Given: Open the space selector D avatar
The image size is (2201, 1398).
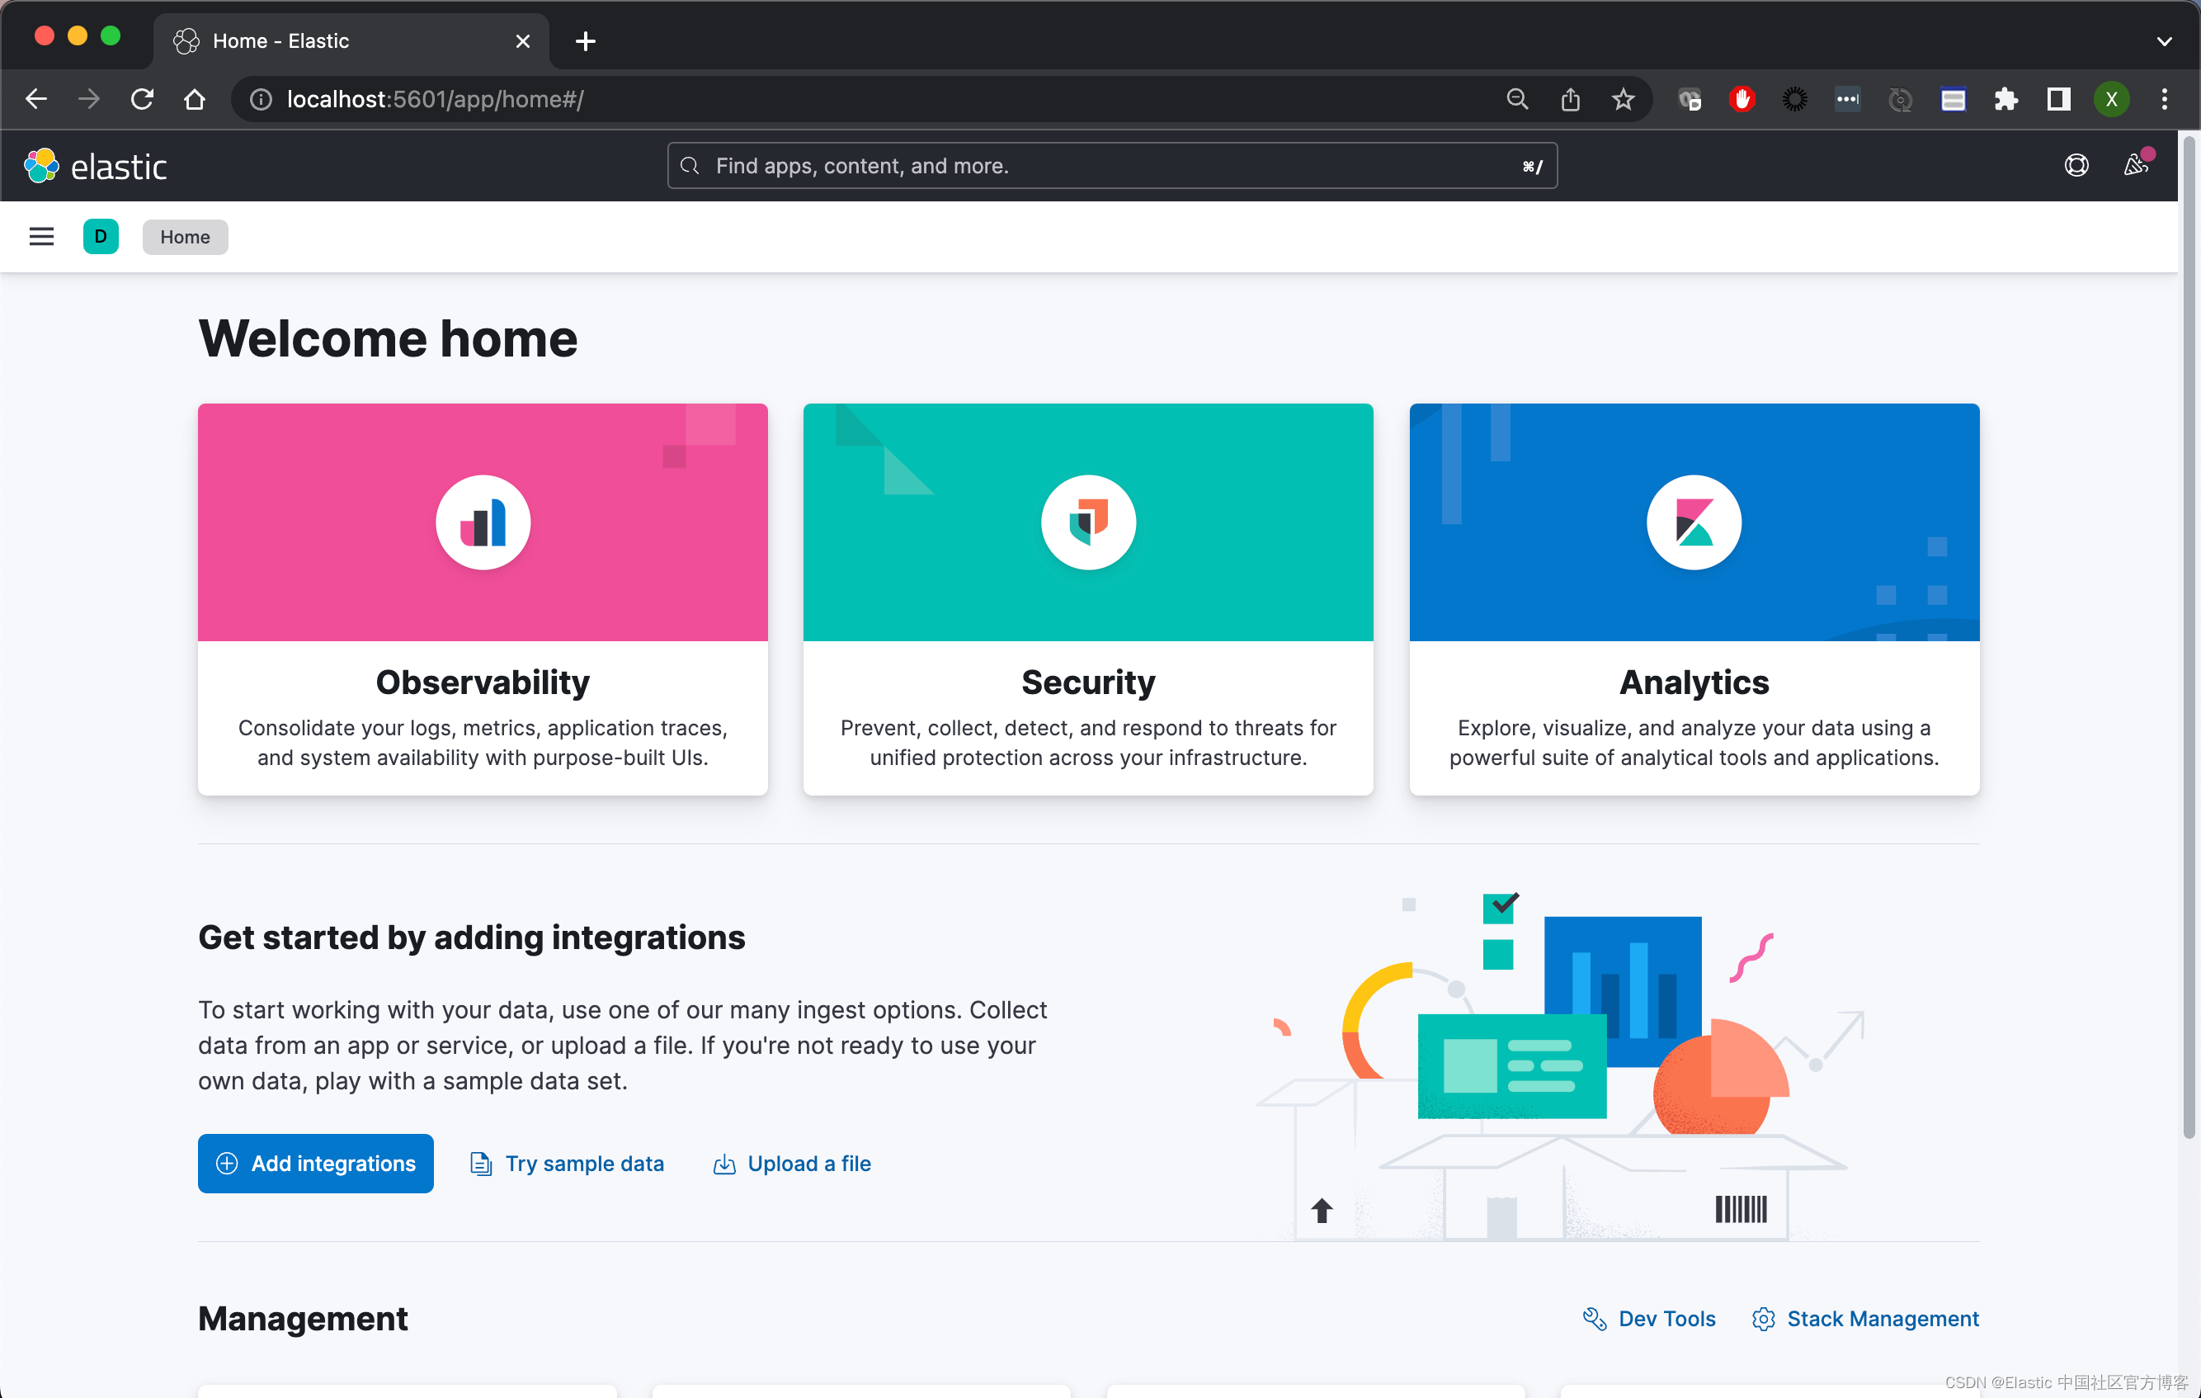Looking at the screenshot, I should point(101,237).
